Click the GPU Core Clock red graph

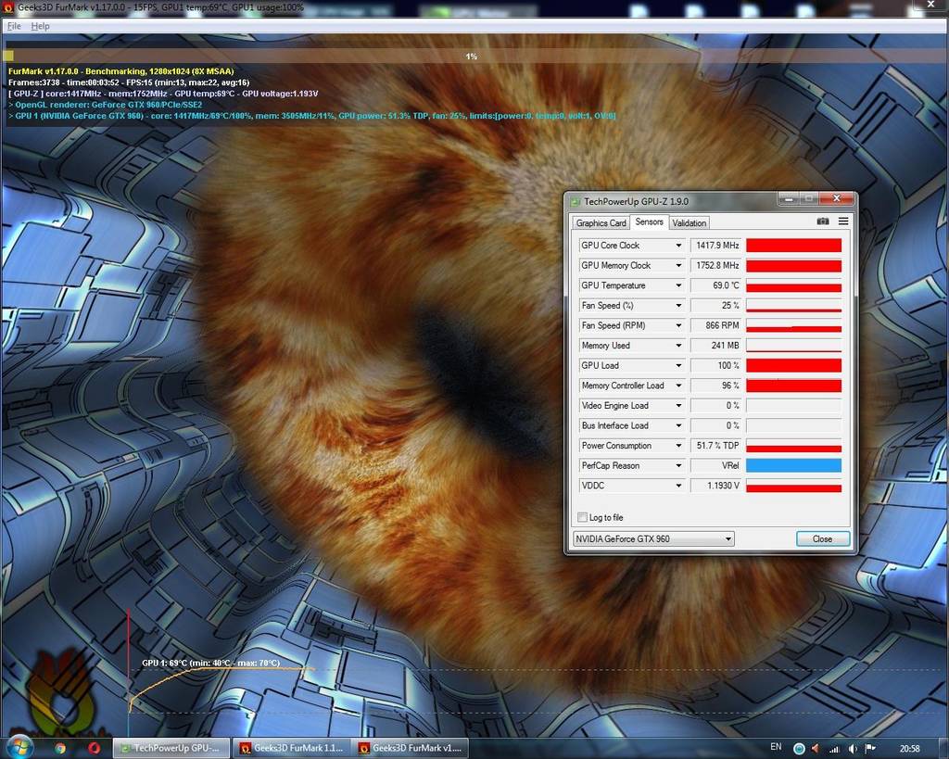793,246
